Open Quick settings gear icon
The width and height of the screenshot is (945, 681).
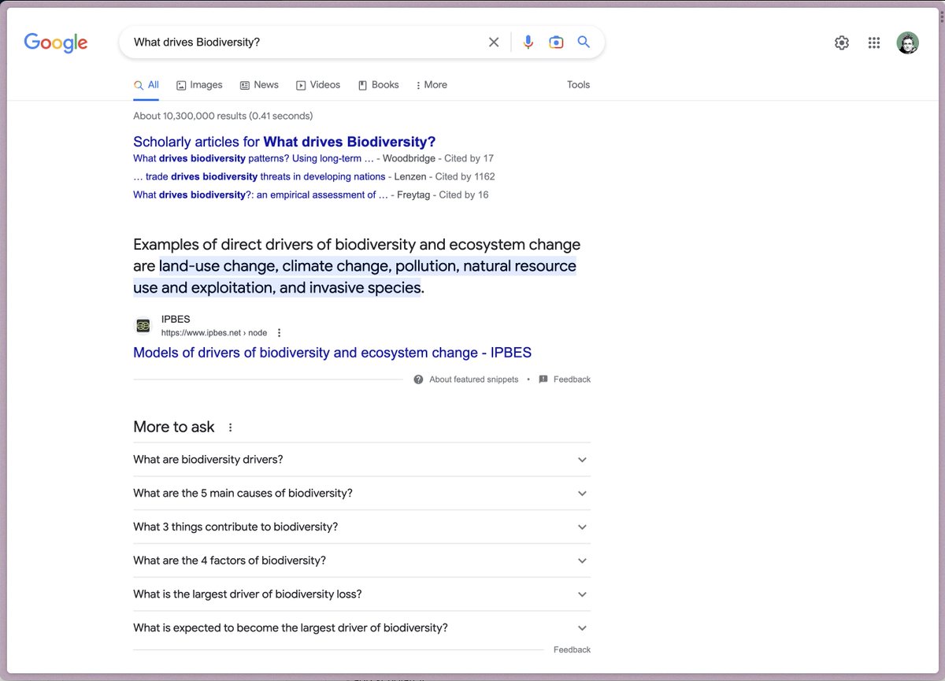(x=842, y=43)
